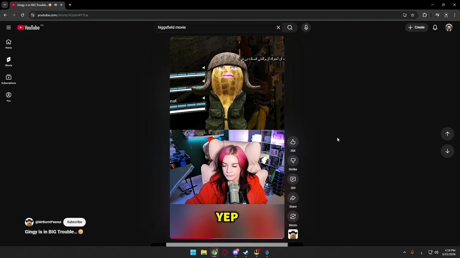The height and width of the screenshot is (258, 460).
Task: Mute the tab via its speaker icon
Action: tap(55, 5)
